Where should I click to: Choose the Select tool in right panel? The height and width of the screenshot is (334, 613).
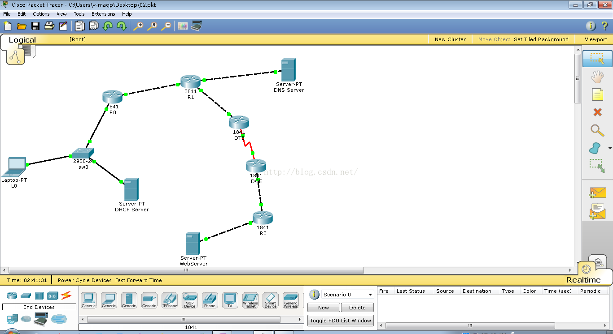click(x=597, y=59)
